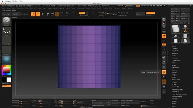Open the Texture Off selector
The image size is (193, 108).
click(x=6, y=51)
